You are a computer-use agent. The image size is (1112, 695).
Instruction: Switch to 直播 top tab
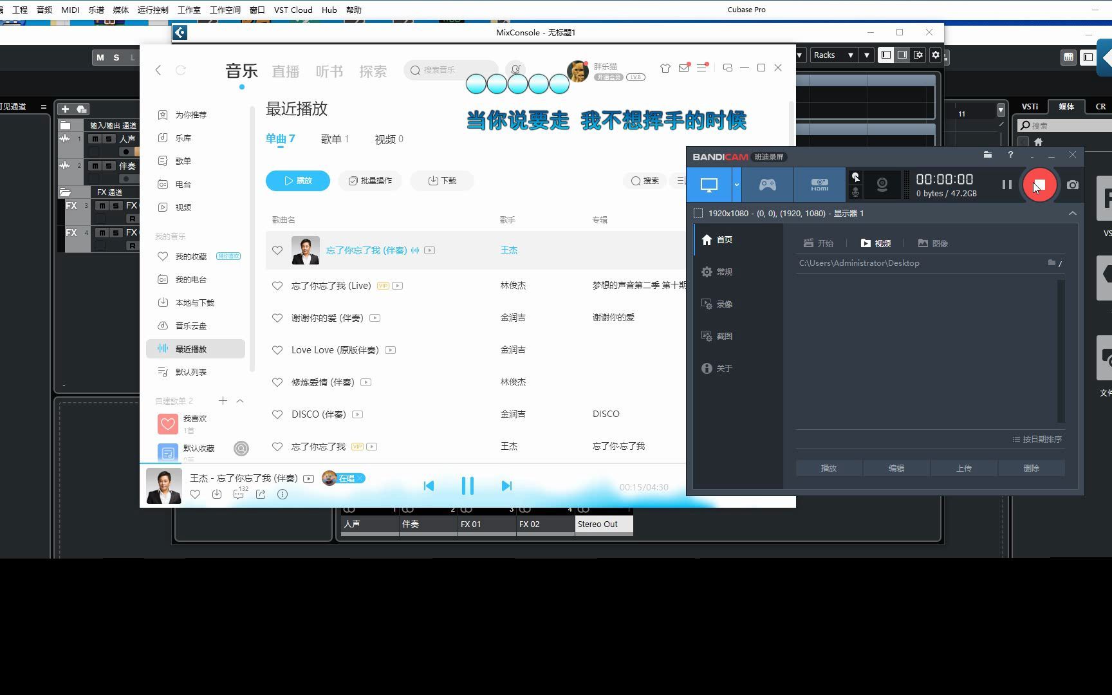285,71
